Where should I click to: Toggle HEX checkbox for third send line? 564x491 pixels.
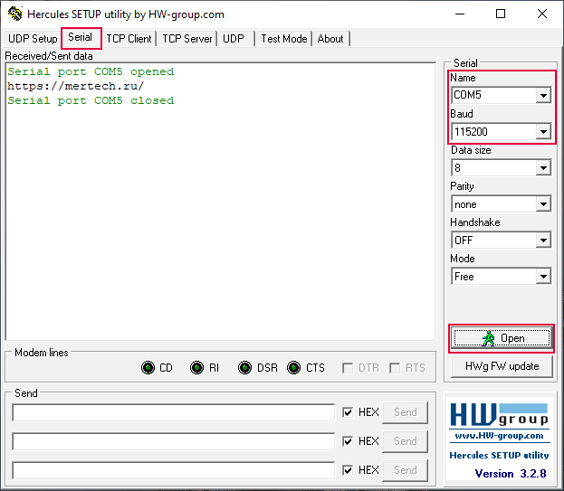[x=349, y=470]
